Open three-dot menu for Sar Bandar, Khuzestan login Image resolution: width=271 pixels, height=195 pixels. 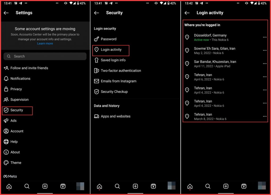coord(265,64)
